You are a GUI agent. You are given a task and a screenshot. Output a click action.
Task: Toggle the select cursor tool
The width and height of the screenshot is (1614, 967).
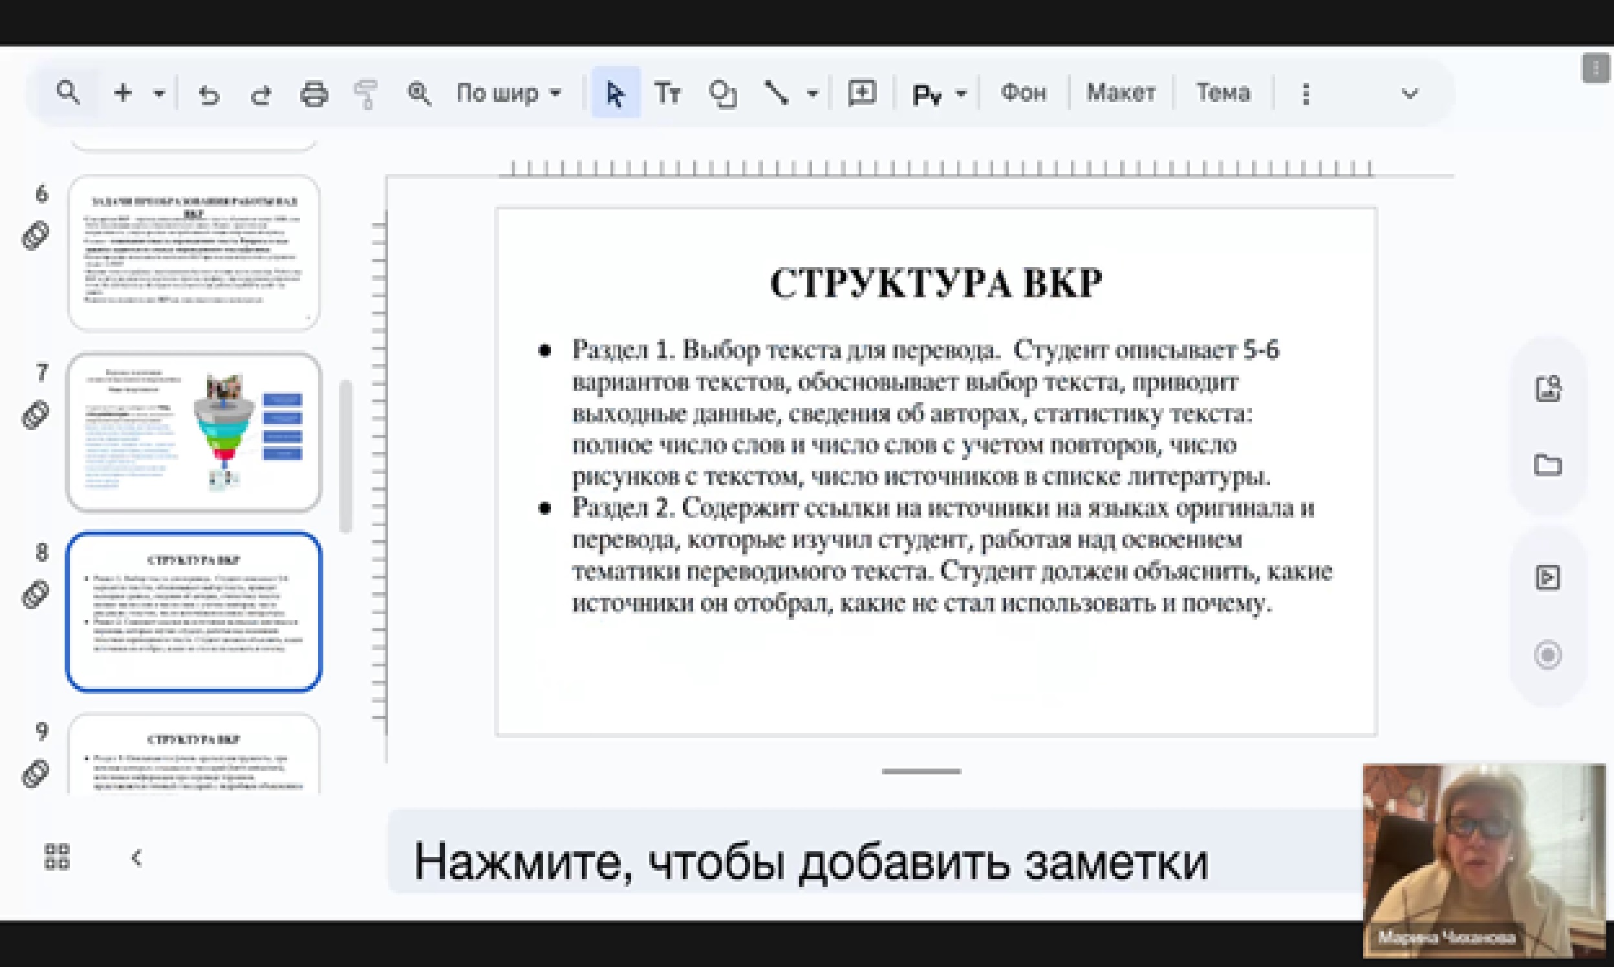click(x=615, y=93)
